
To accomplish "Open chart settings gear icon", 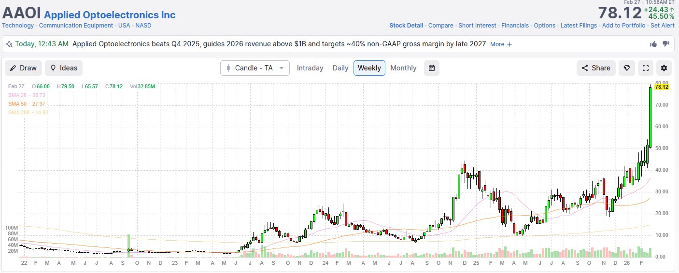I will point(664,68).
